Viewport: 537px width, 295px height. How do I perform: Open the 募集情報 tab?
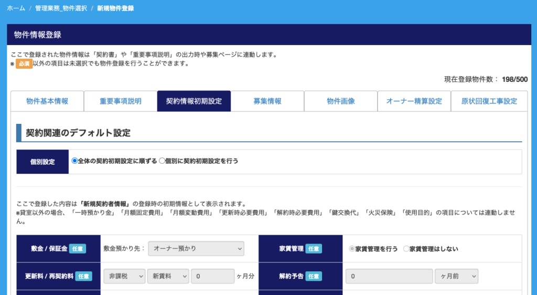pyautogui.click(x=267, y=101)
